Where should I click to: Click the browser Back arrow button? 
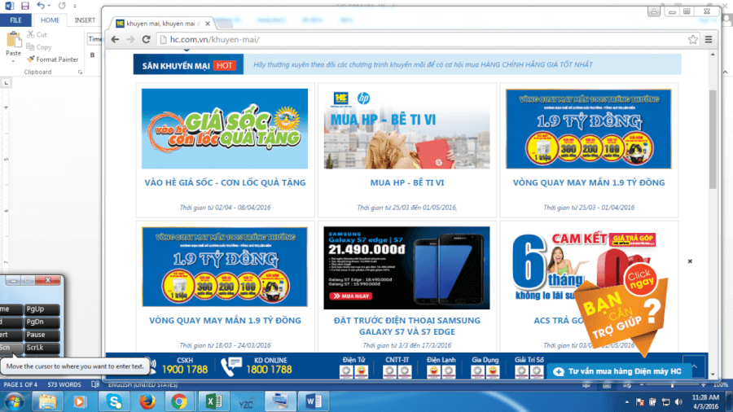tap(116, 39)
